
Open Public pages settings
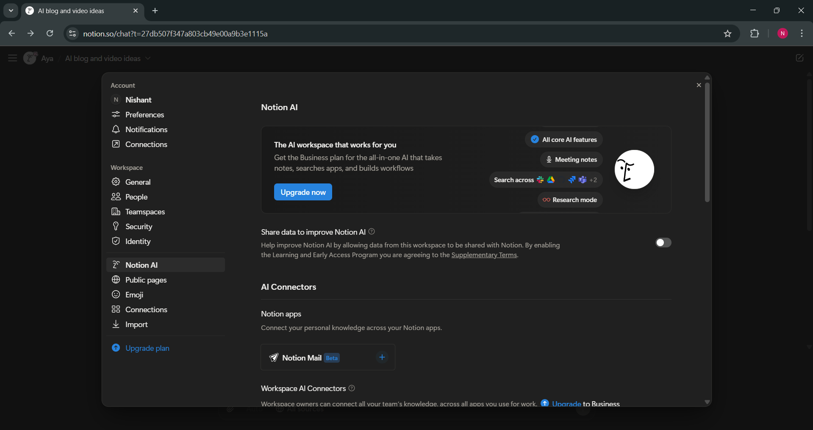[166, 280]
